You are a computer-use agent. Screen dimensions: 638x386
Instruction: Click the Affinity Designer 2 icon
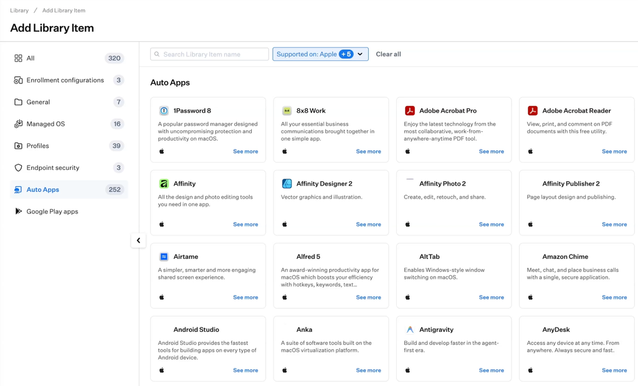click(x=287, y=184)
